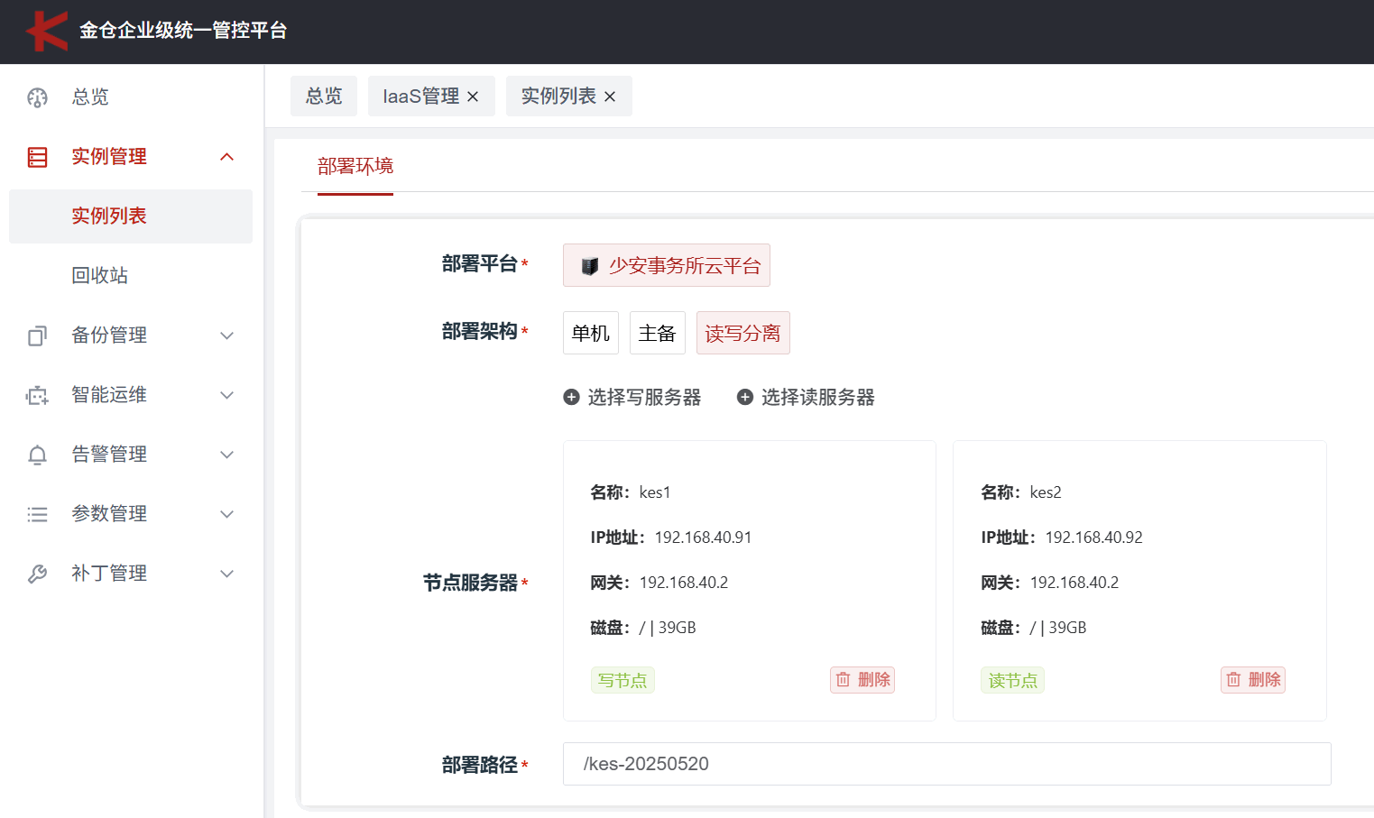Screen dimensions: 1374x818
Task: Click IP address 192.168.40.92
Action: tap(1093, 538)
